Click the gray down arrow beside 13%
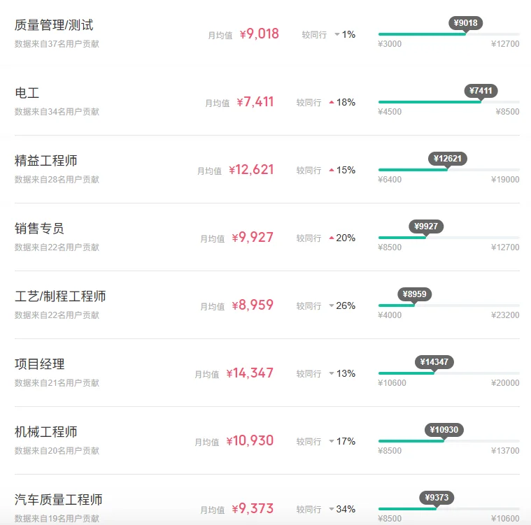Screen dimensions: 531x525 click(x=332, y=373)
